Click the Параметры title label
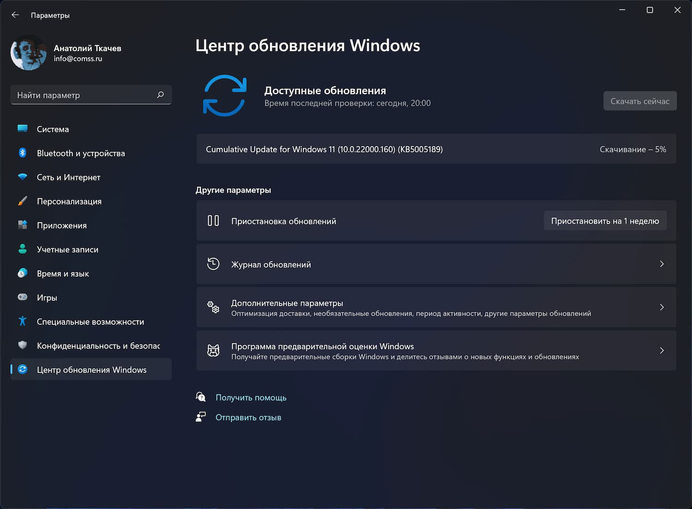Image resolution: width=692 pixels, height=509 pixels. coord(50,15)
